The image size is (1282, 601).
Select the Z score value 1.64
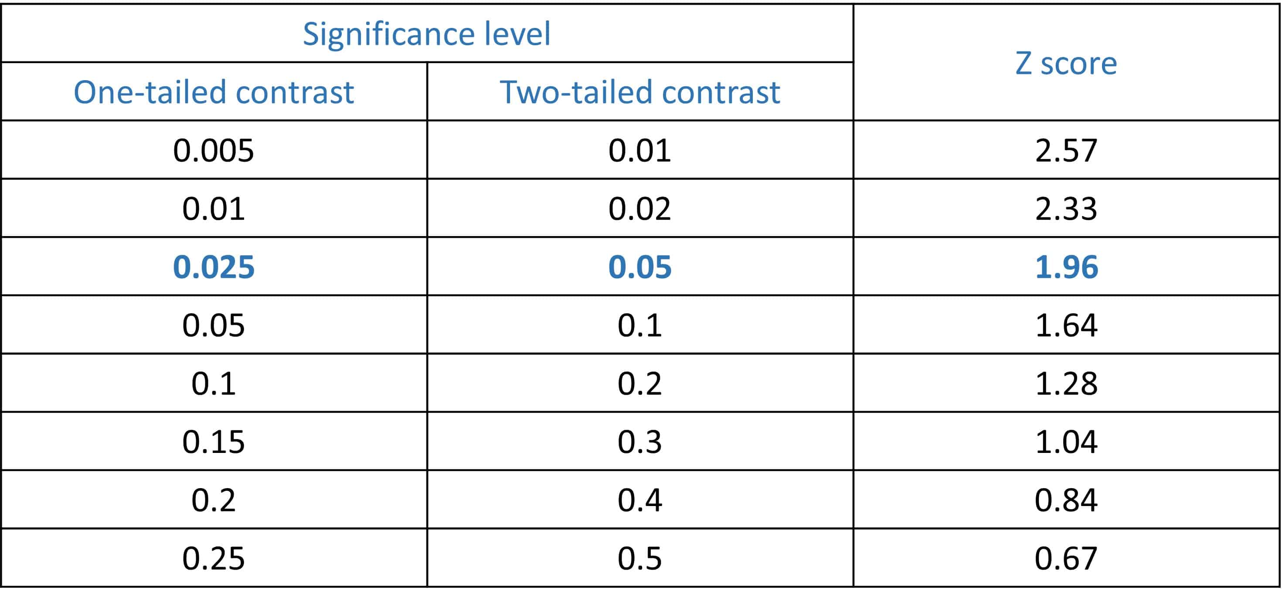click(1066, 325)
